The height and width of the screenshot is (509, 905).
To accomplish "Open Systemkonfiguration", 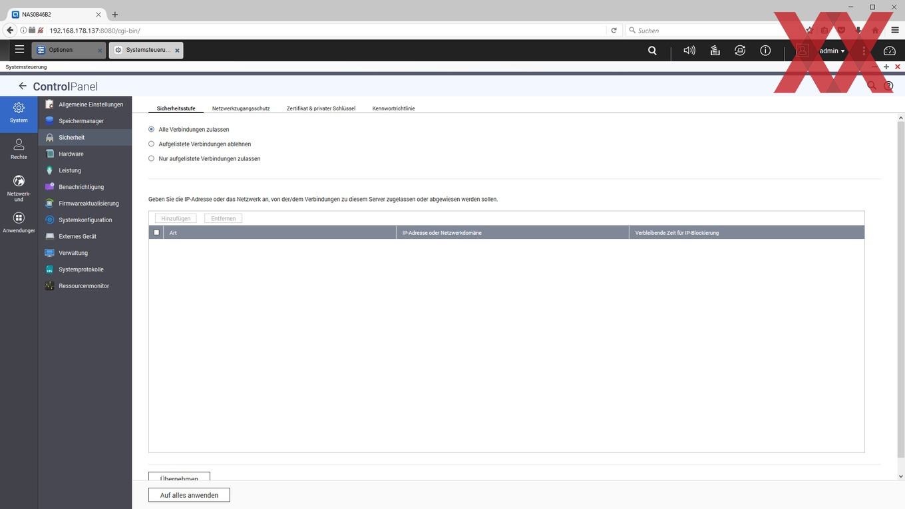I will point(85,220).
